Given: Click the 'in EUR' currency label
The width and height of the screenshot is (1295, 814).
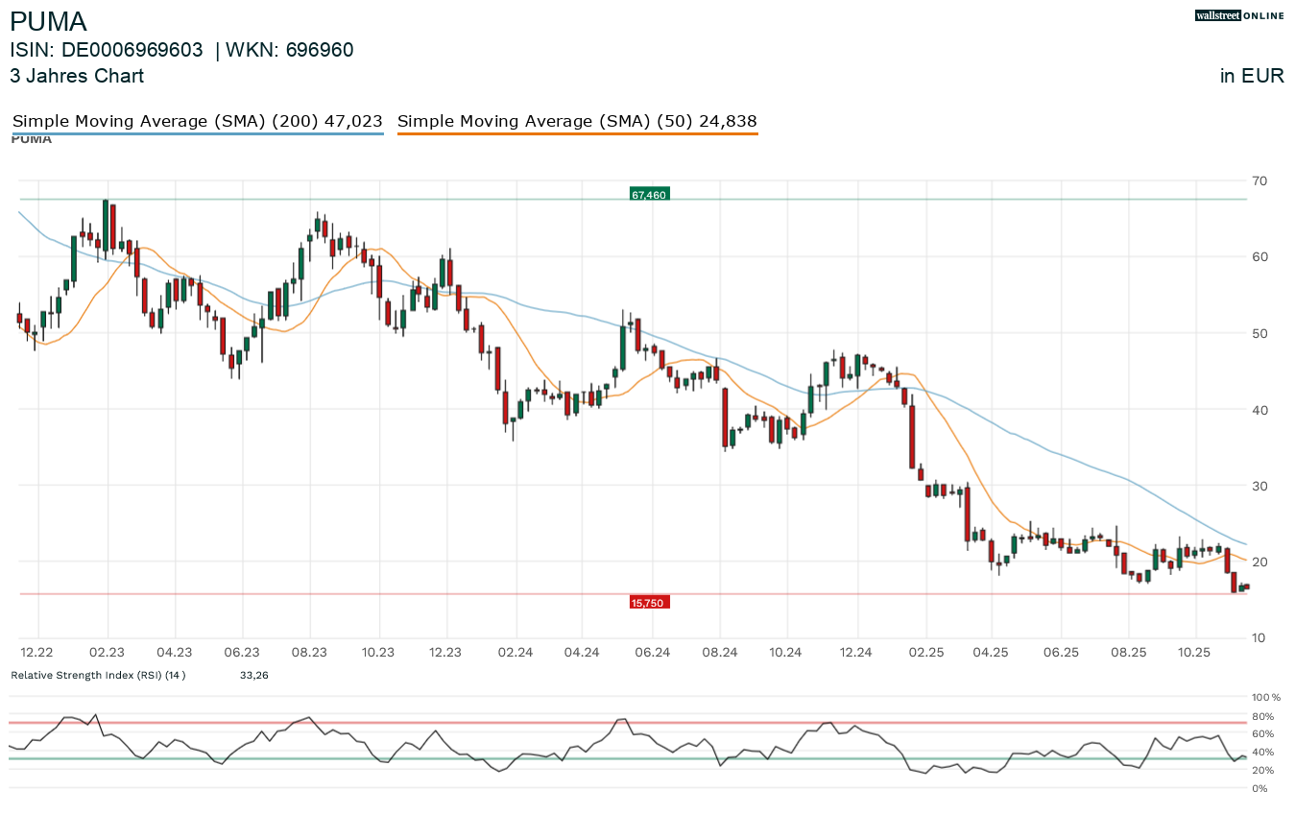Looking at the screenshot, I should 1252,76.
